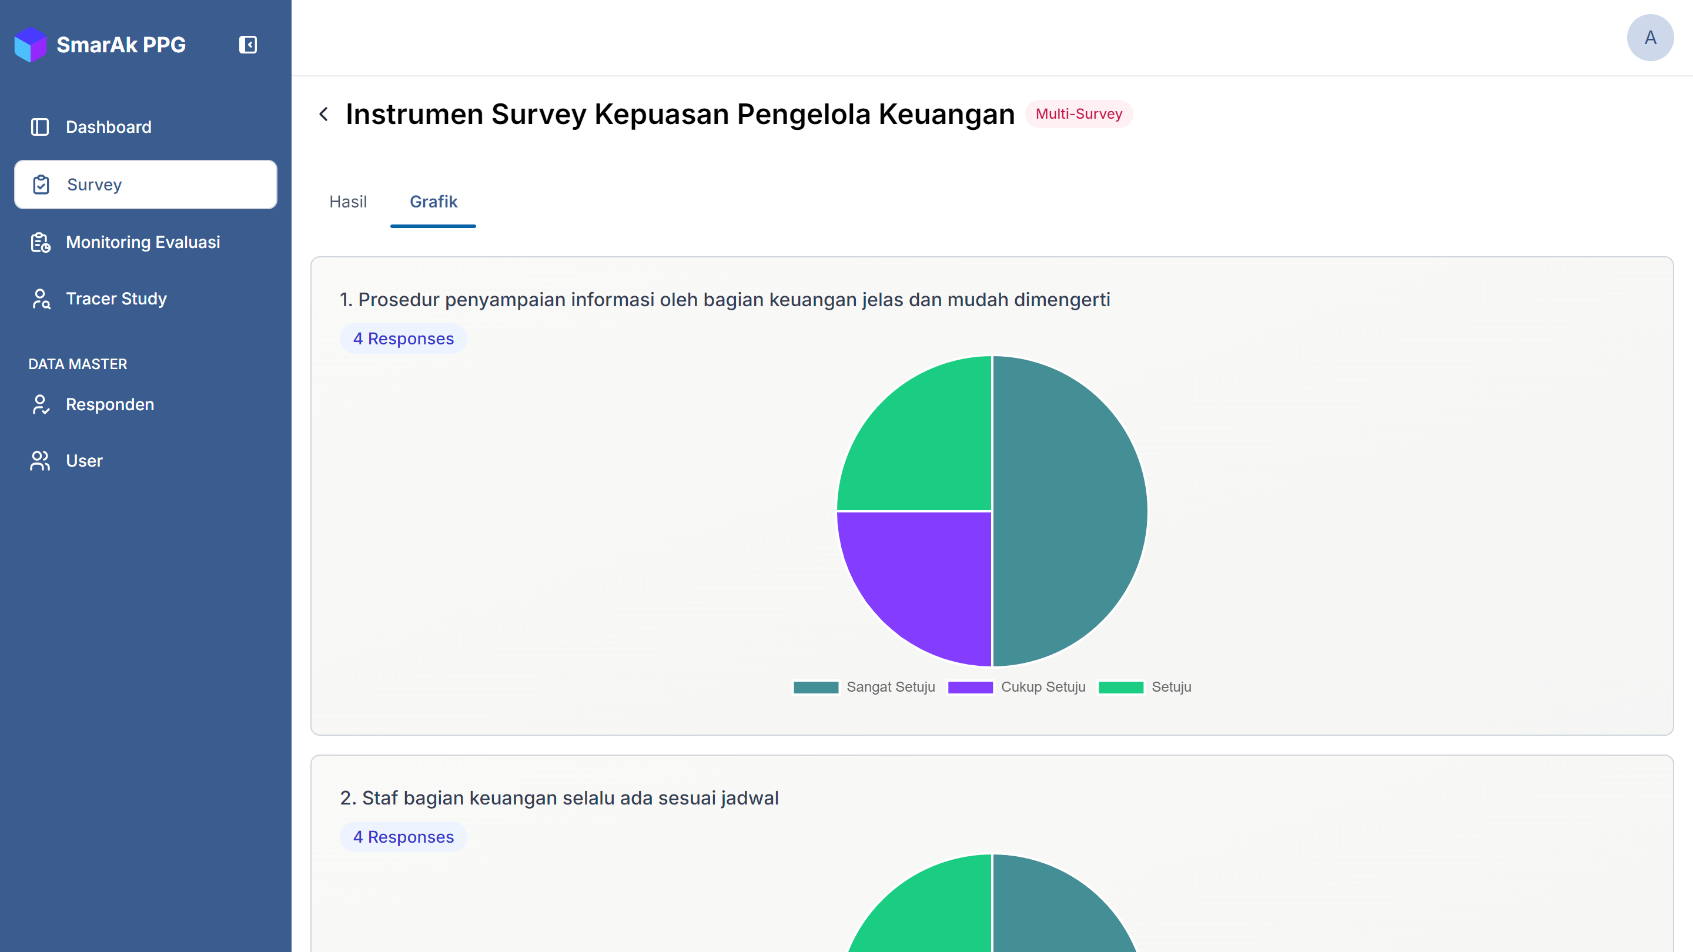The width and height of the screenshot is (1693, 952).
Task: Click the Multi-Survey badge
Action: pos(1079,115)
